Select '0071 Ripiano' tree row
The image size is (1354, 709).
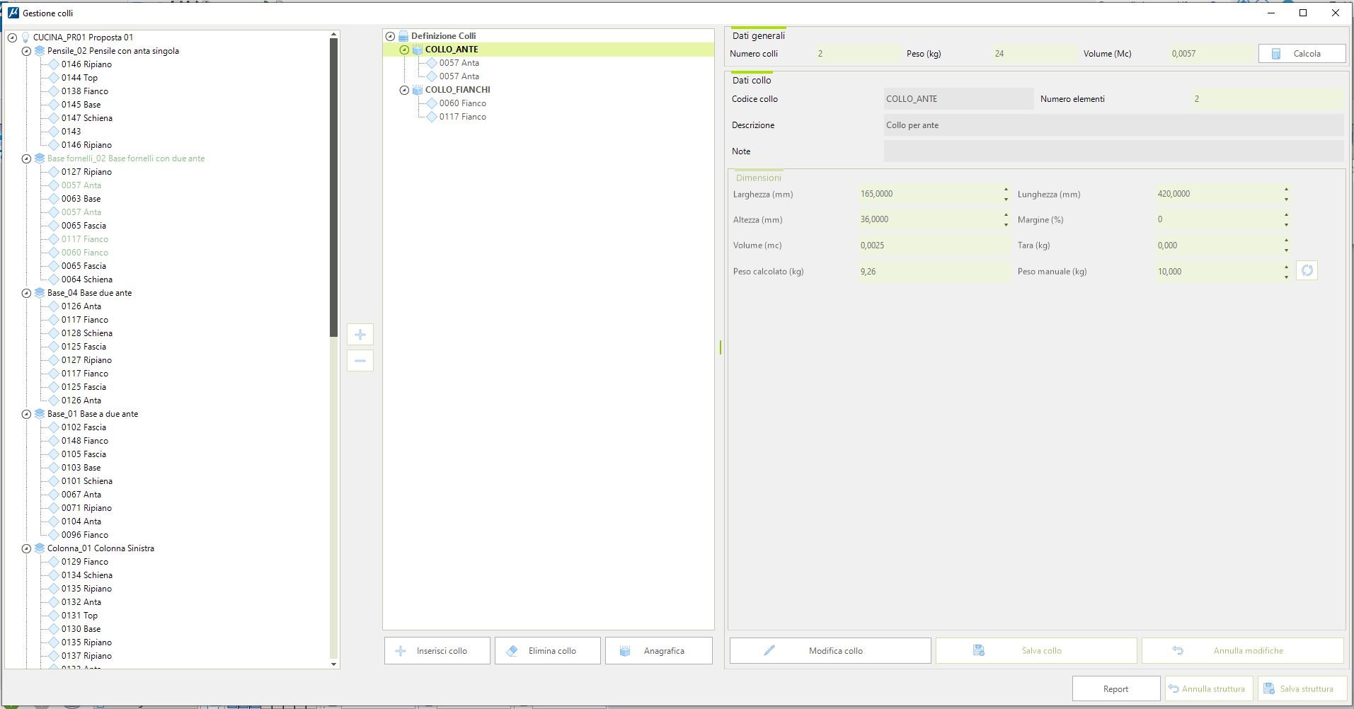(x=86, y=508)
